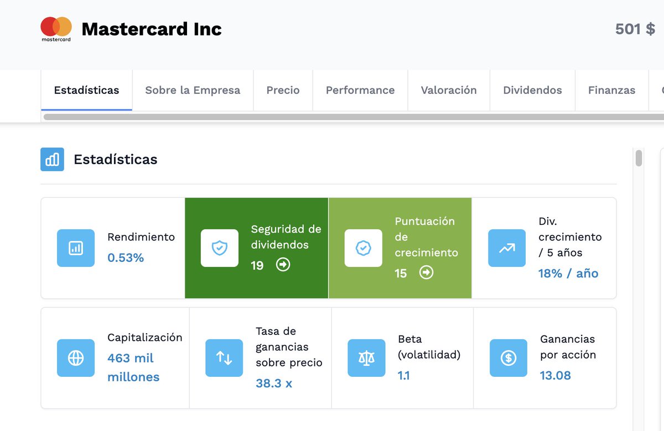The height and width of the screenshot is (431, 664).
Task: Click the Capitalización globe icon
Action: pos(76,358)
